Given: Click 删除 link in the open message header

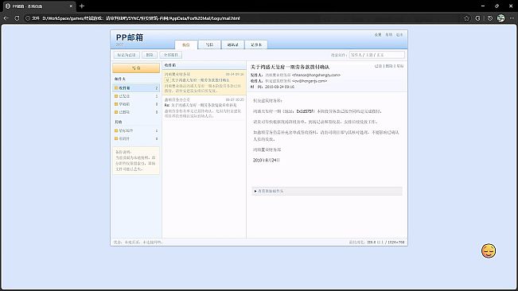Looking at the screenshot, I should tap(389, 66).
